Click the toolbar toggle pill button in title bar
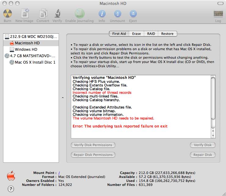226x196 pixels. click(x=221, y=3)
